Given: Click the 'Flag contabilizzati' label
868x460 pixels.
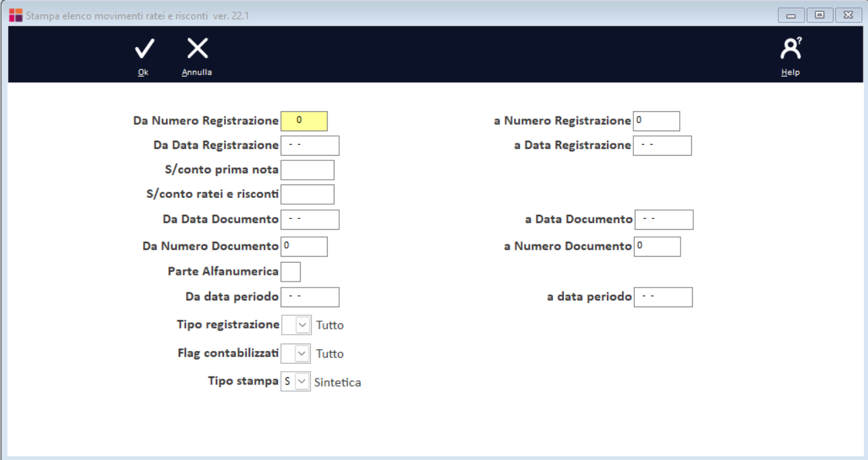Looking at the screenshot, I should (x=229, y=352).
